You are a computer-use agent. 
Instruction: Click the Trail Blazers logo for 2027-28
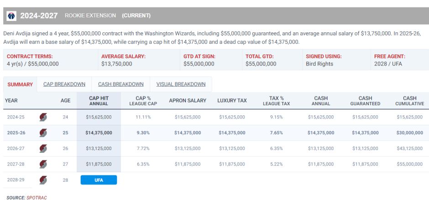(x=43, y=164)
